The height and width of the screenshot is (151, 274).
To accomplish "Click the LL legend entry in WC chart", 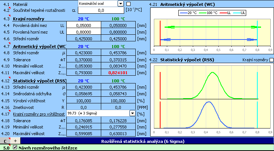I will (224, 13).
